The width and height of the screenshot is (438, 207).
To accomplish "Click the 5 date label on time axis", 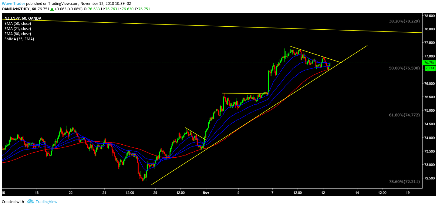I will pyautogui.click(x=238, y=192).
